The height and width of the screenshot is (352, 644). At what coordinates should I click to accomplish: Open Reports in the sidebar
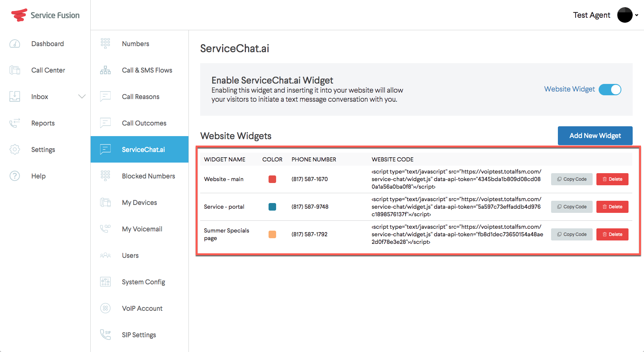[43, 123]
